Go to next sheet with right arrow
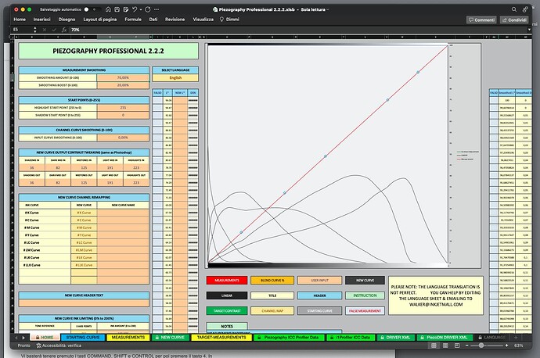 (23, 338)
